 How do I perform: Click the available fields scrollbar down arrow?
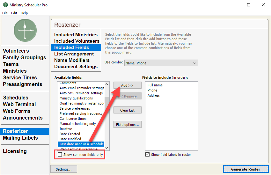[106, 148]
